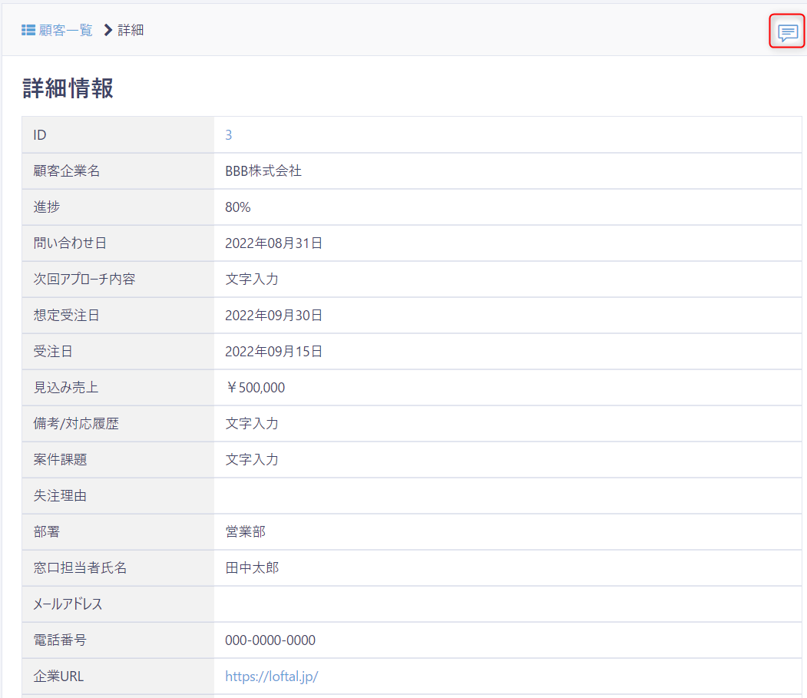The image size is (807, 698).
Task: Click the list icon beside 顧客一覧
Action: 28,30
